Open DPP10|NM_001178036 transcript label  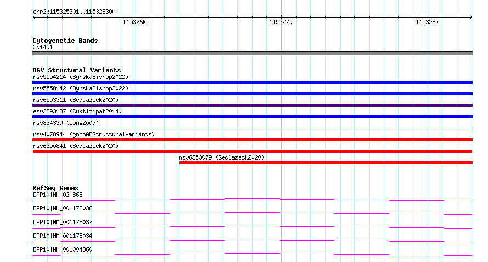click(x=63, y=208)
